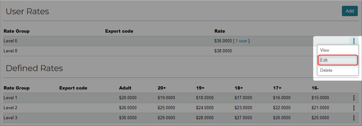The image size is (362, 126).
Task: Choose Edit from the context menu
Action: (338, 60)
